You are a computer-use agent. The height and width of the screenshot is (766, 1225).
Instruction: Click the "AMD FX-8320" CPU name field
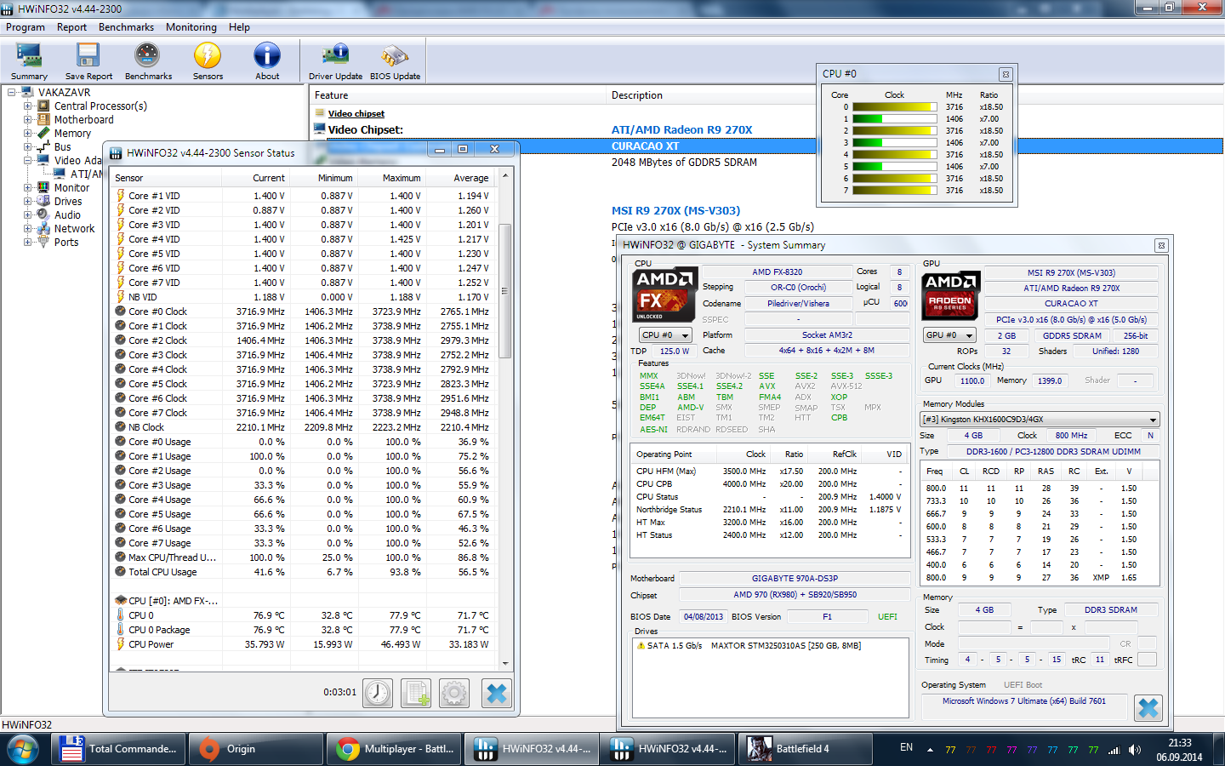coord(777,272)
